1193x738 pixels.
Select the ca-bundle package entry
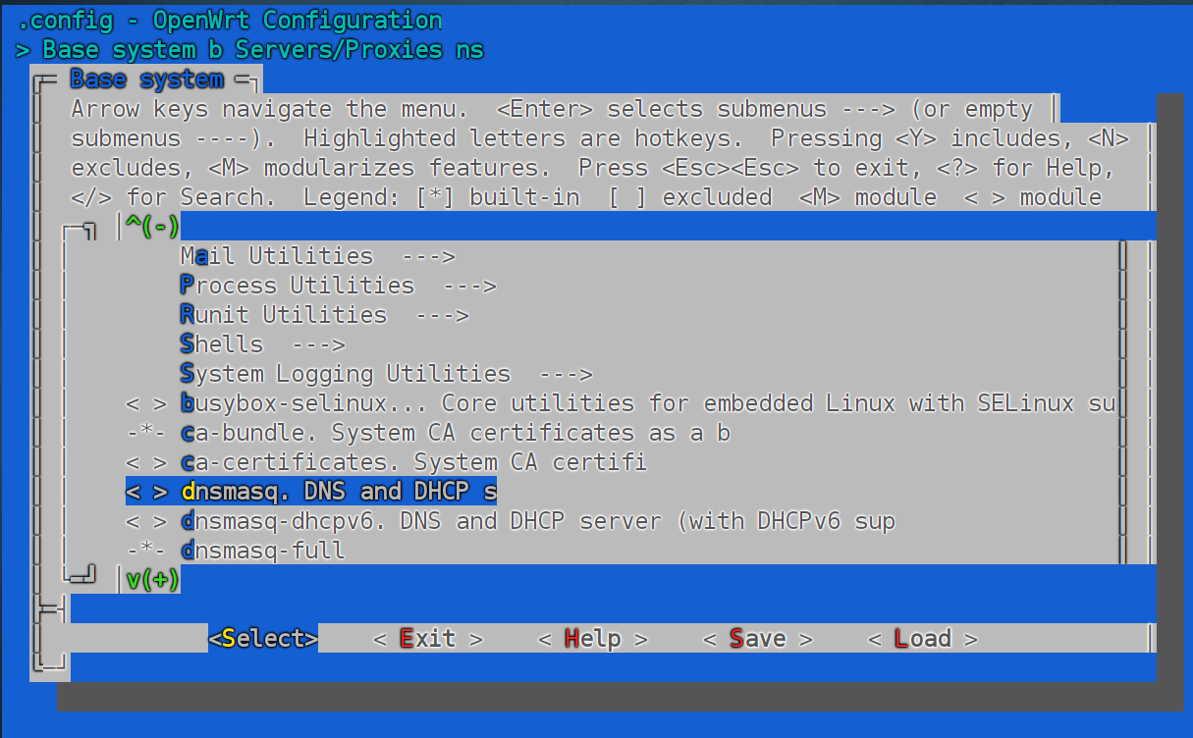tap(455, 433)
